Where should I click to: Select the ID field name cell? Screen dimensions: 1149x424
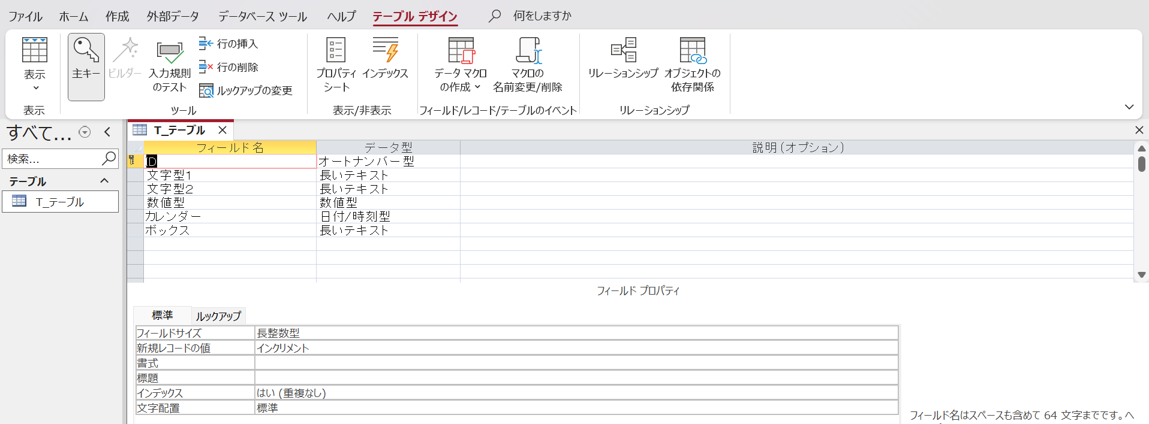tap(230, 161)
